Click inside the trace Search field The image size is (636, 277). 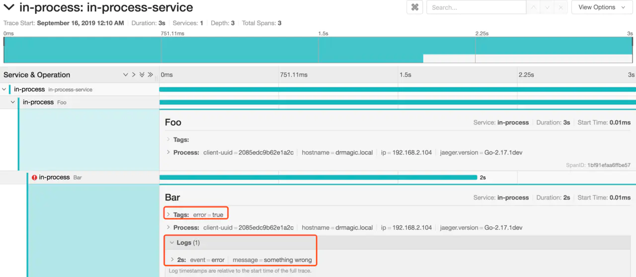476,7
